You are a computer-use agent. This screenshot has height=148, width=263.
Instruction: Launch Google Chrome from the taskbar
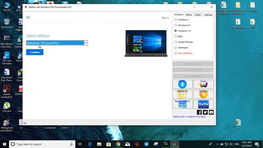118,144
